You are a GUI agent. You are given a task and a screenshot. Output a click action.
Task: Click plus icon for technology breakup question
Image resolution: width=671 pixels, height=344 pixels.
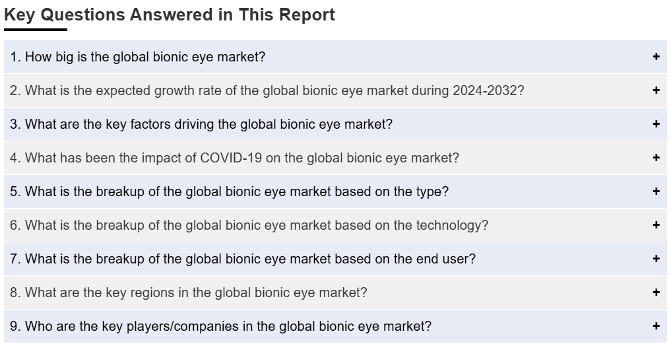coord(656,225)
